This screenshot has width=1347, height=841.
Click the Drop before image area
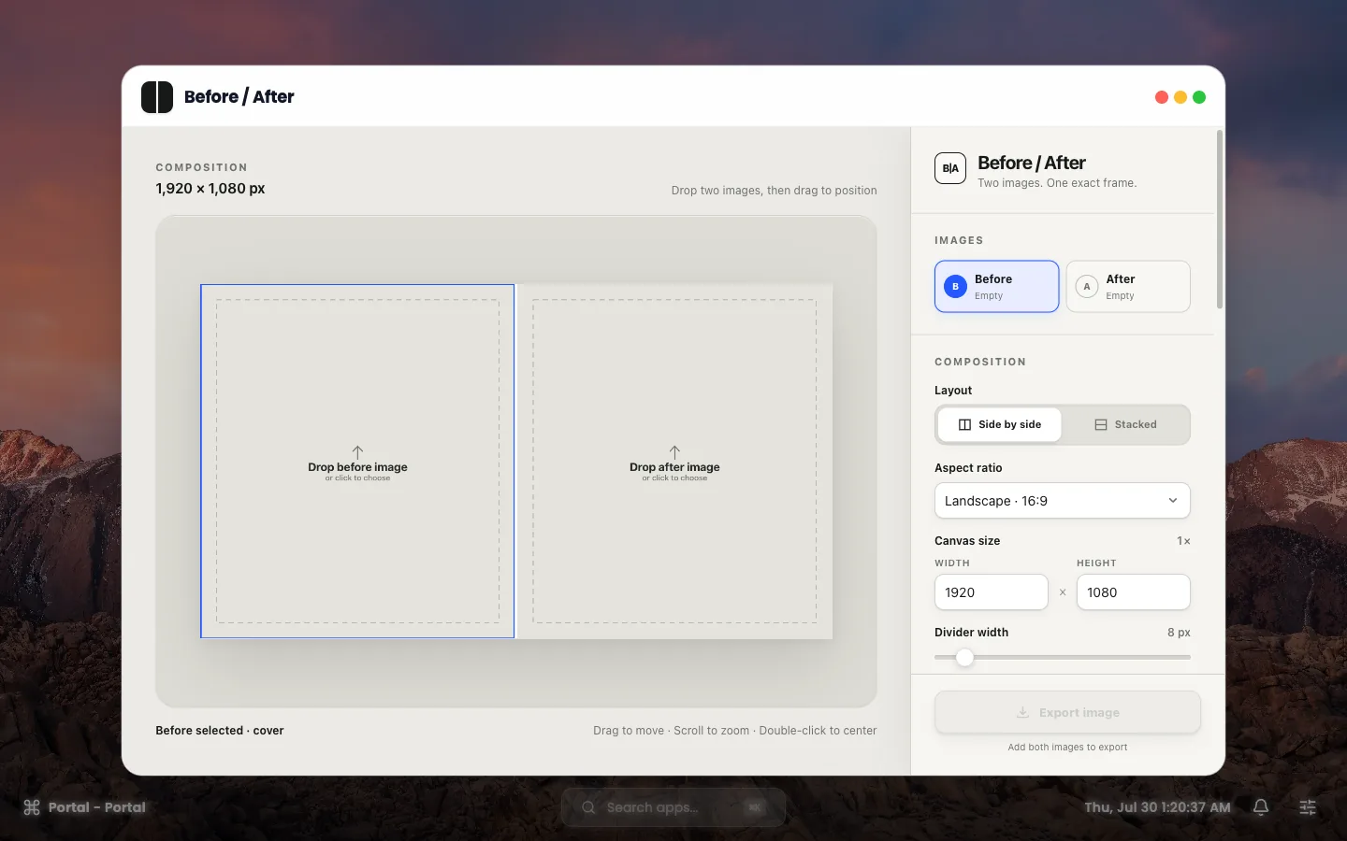[357, 462]
